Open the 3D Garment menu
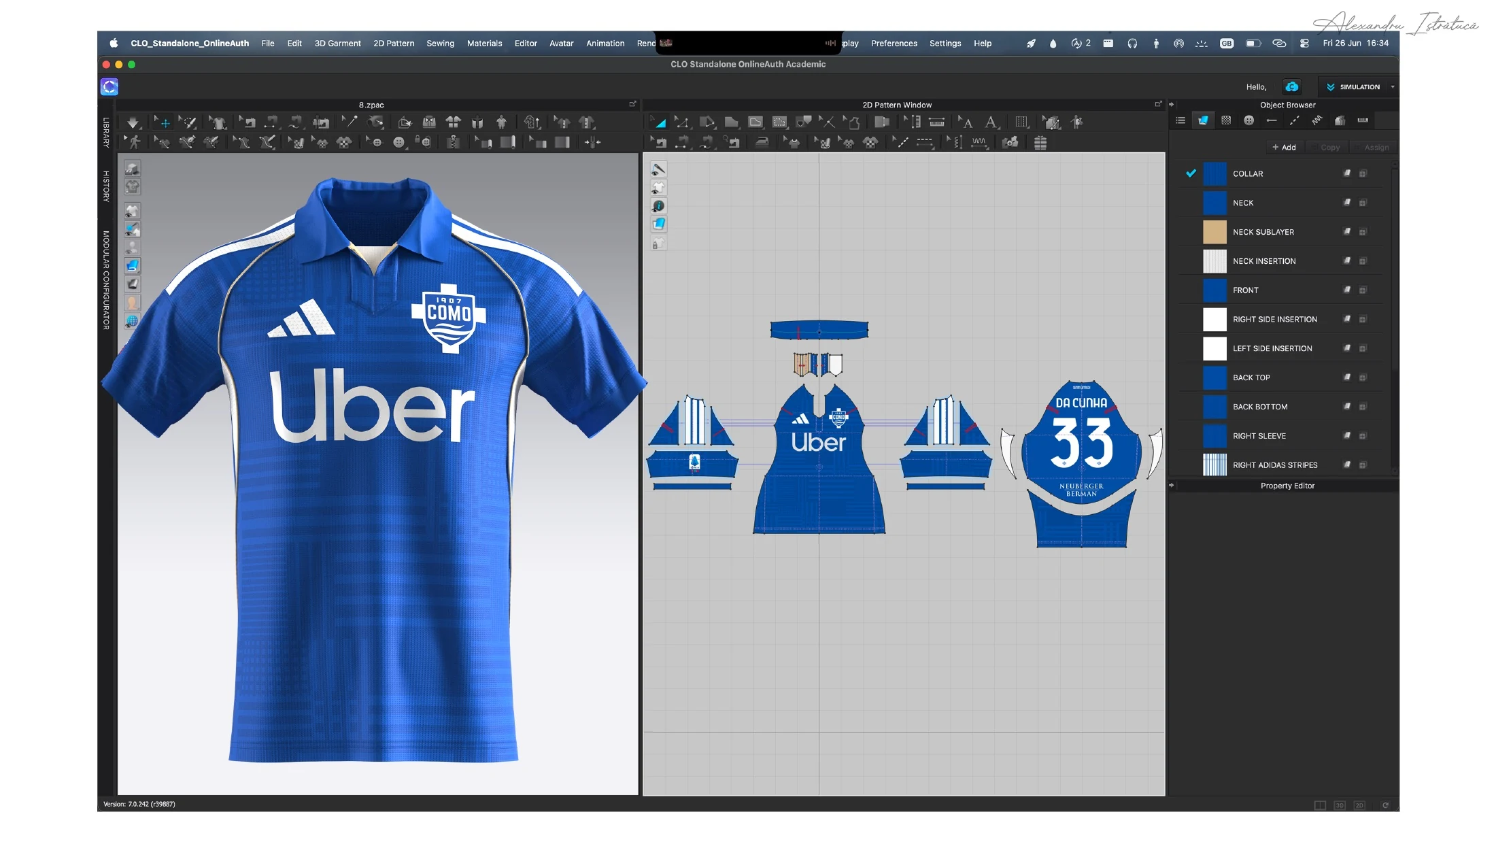 (337, 43)
